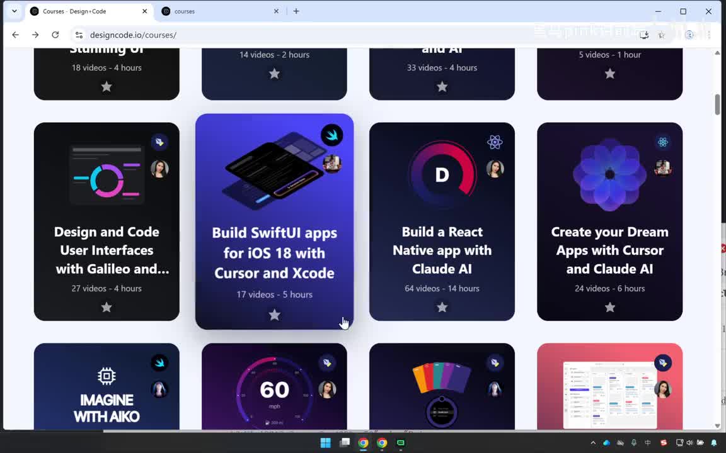Star the Build a React Native app course

(442, 307)
